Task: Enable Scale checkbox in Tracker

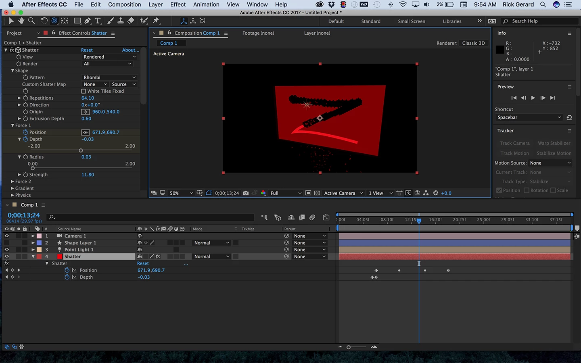Action: click(x=553, y=190)
